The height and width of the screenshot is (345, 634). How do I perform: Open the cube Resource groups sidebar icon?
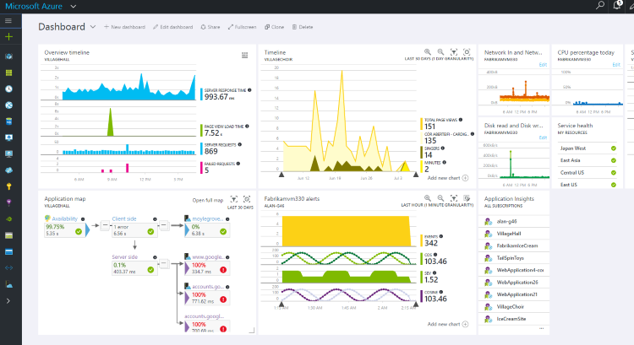pyautogui.click(x=8, y=57)
